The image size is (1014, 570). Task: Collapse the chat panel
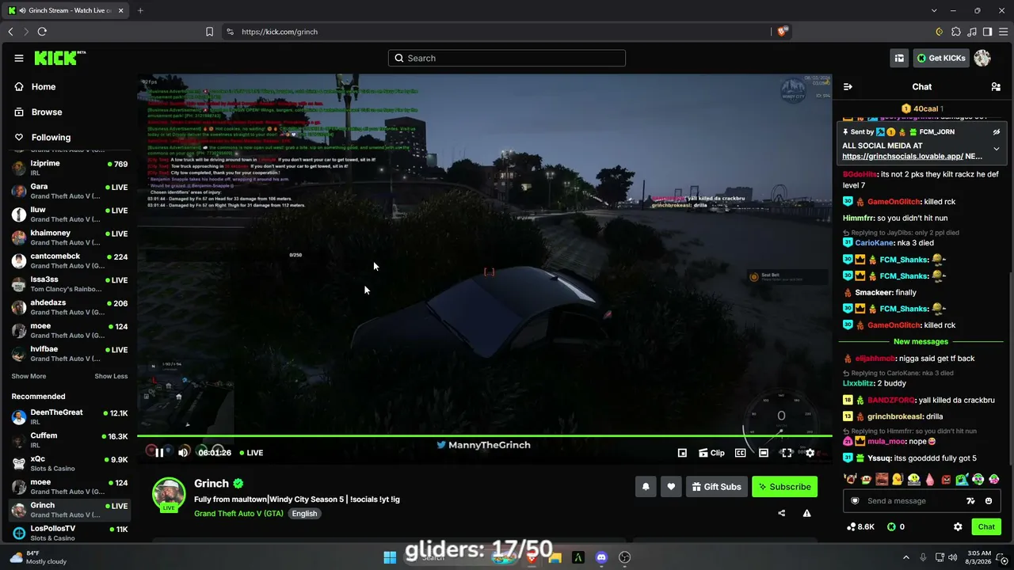click(848, 87)
